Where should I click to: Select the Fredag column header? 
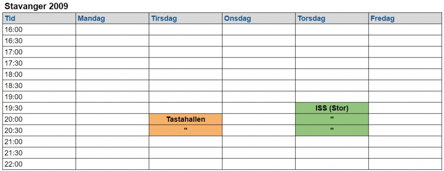(x=405, y=18)
